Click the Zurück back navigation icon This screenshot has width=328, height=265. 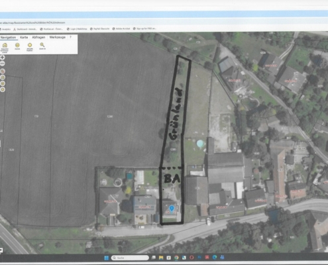tap(17, 45)
